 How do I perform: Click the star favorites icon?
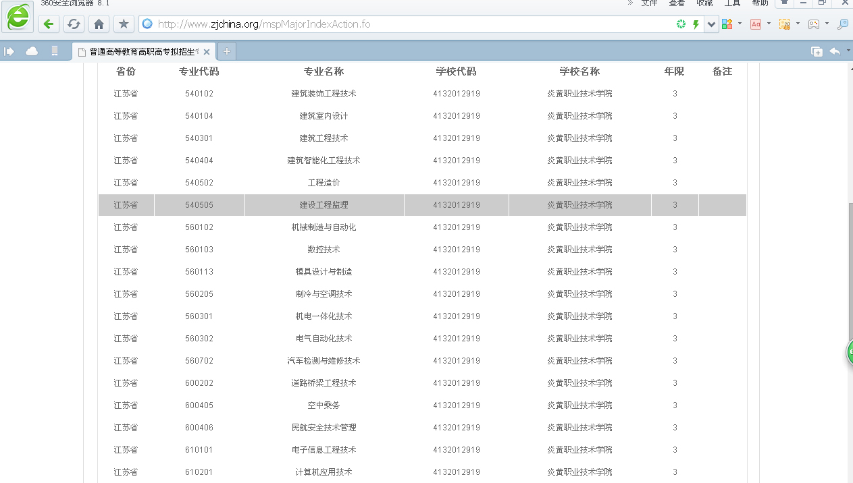point(124,24)
